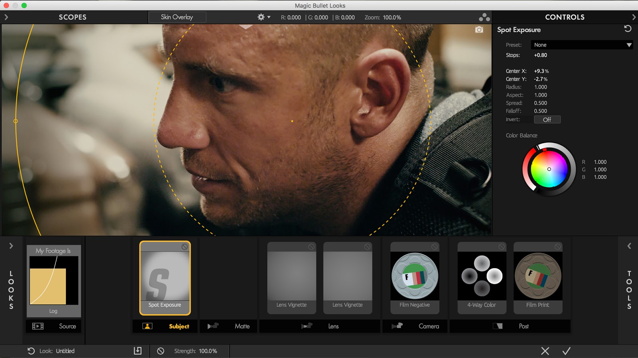Select the second Lens Vignette card
The width and height of the screenshot is (638, 358).
click(x=348, y=278)
